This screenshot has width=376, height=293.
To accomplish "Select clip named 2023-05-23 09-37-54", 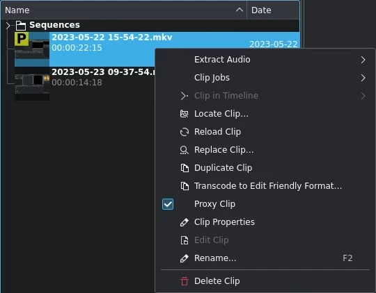I will (103, 72).
